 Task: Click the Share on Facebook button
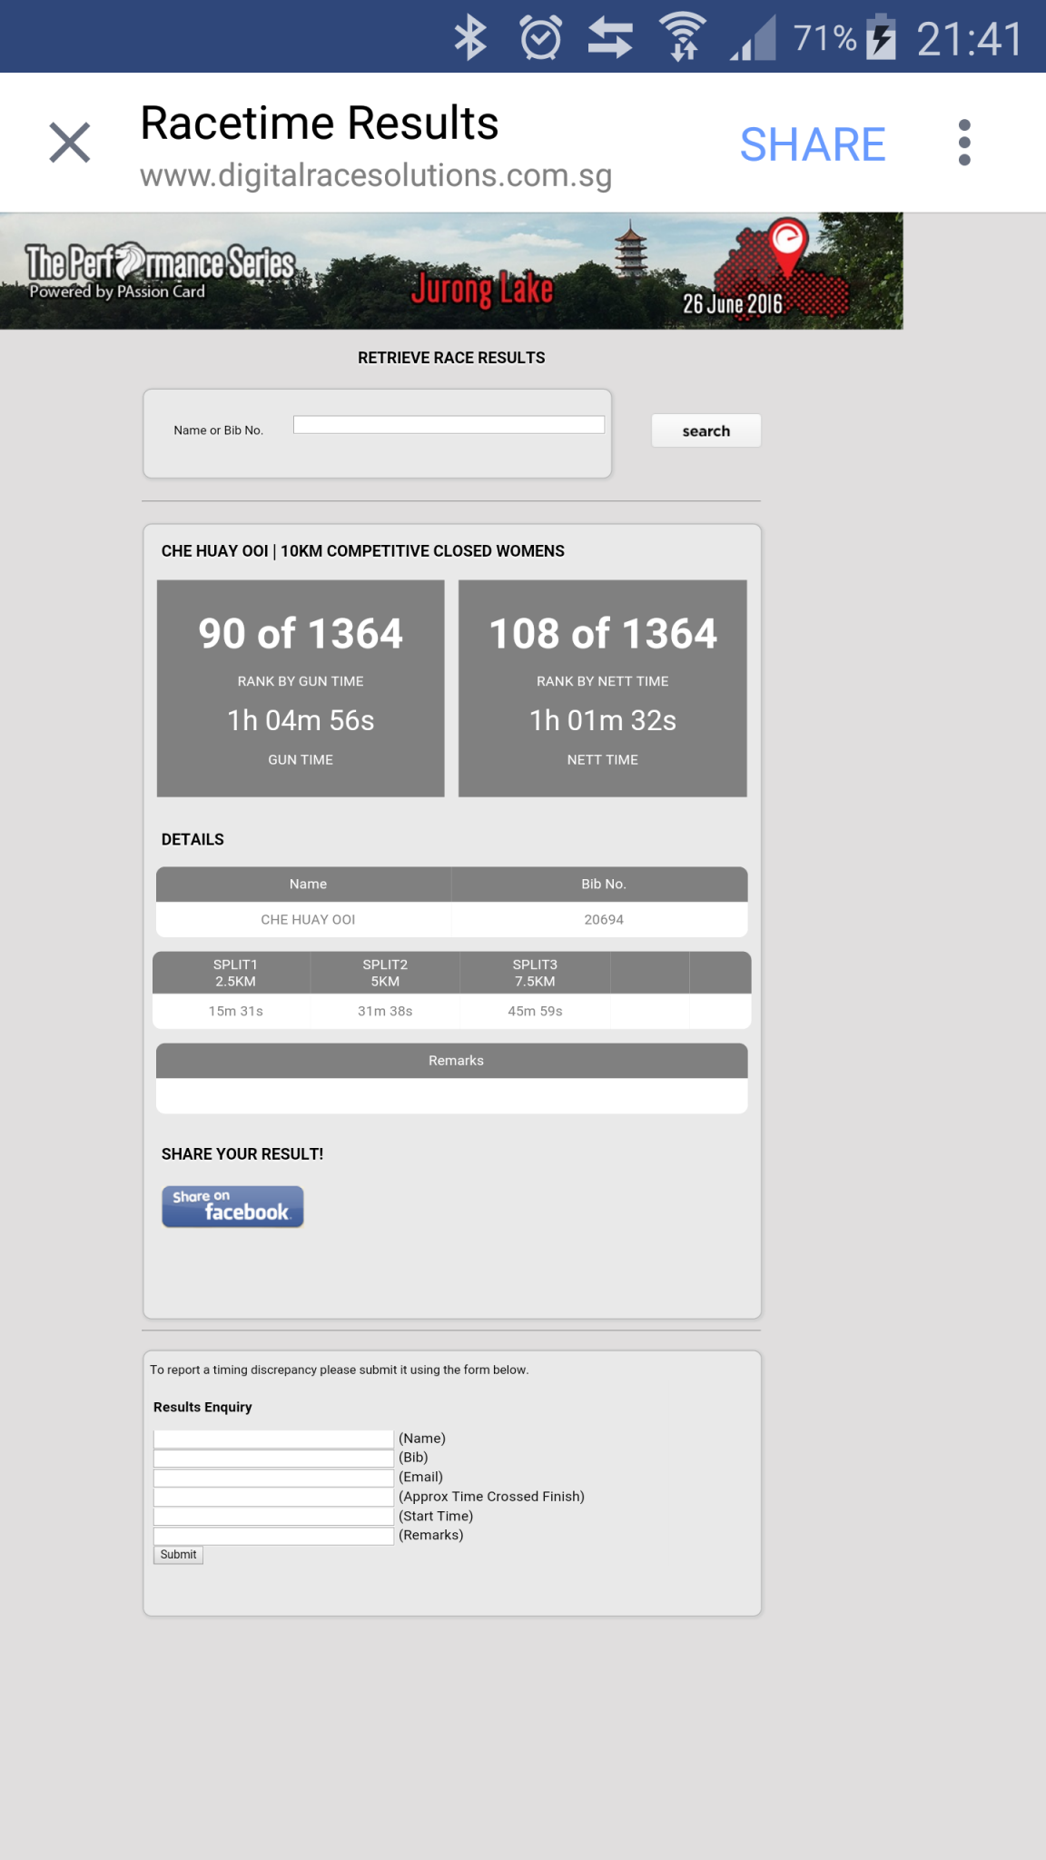pyautogui.click(x=232, y=1207)
